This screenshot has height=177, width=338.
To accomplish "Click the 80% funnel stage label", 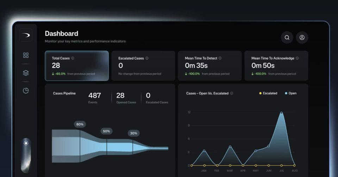I will [80, 124].
